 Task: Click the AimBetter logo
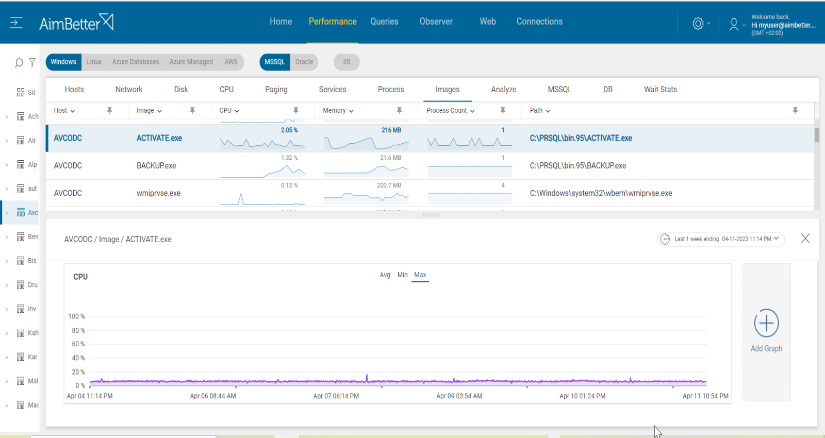(x=76, y=23)
